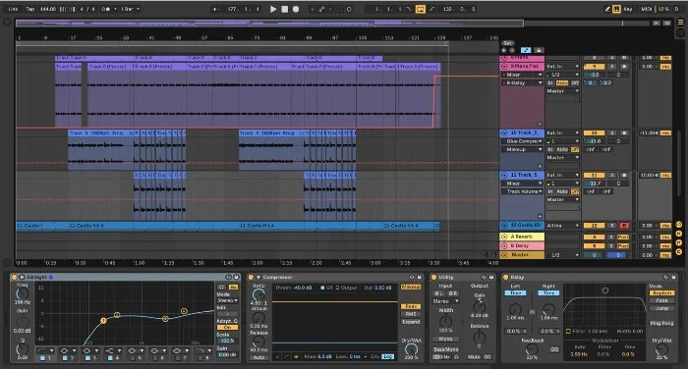The width and height of the screenshot is (688, 369).
Task: Click the Compressor Dry/Wet knob
Action: [x=411, y=349]
